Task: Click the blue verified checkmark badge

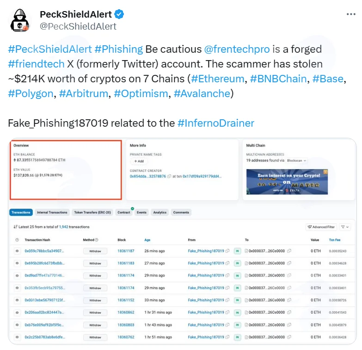Action: coord(119,14)
